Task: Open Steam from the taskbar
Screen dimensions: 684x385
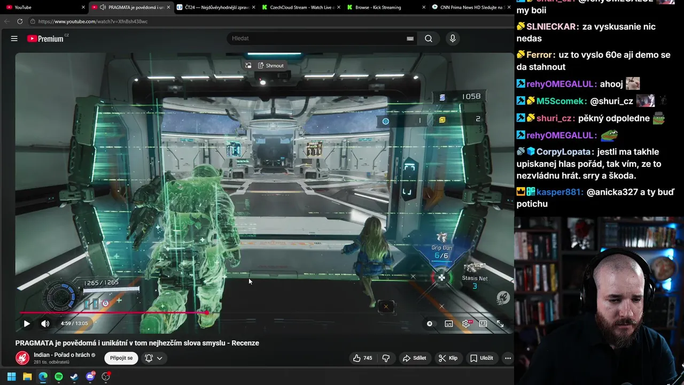Action: 74,376
